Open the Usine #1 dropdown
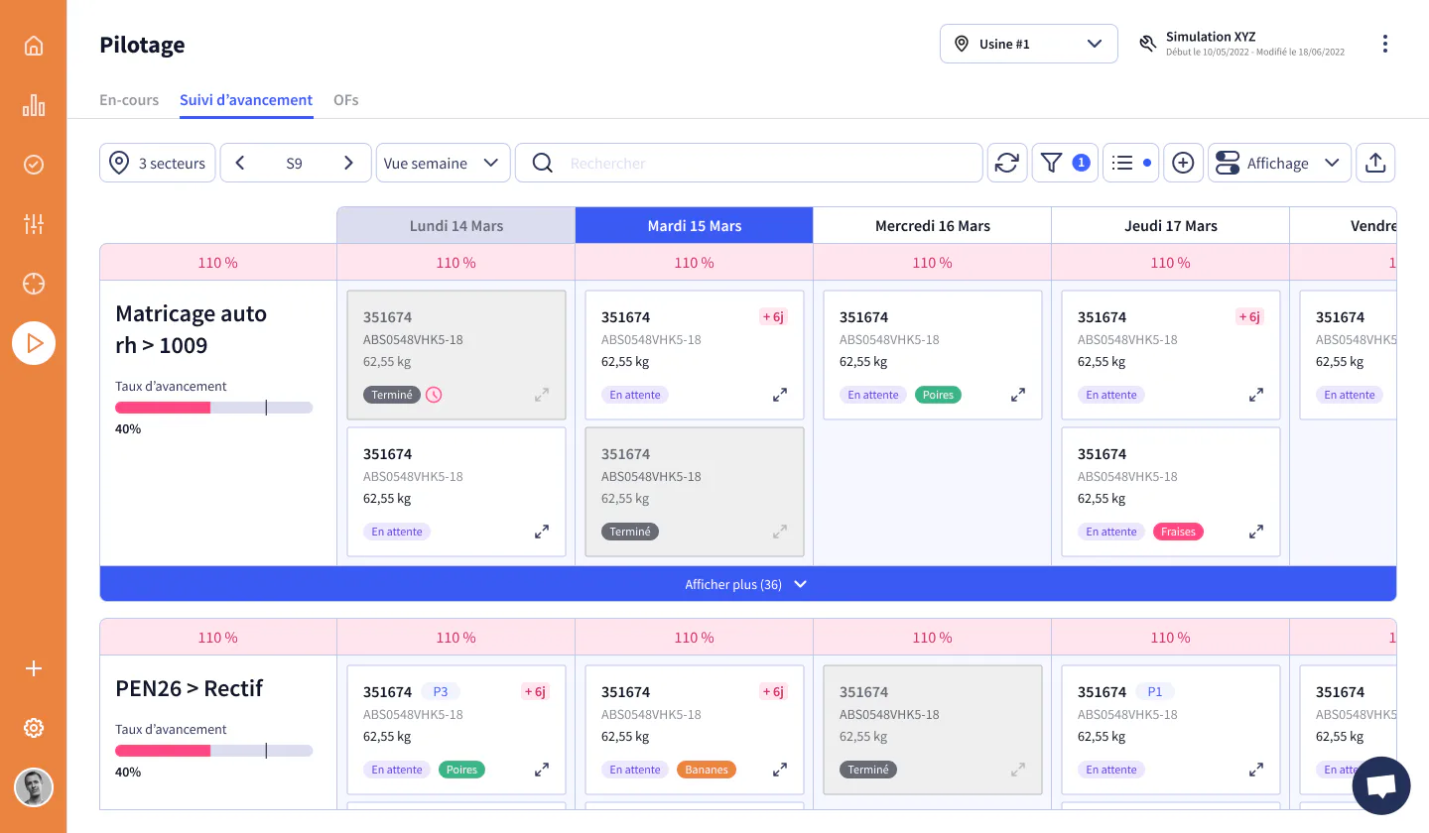The width and height of the screenshot is (1429, 833). pos(1029,44)
